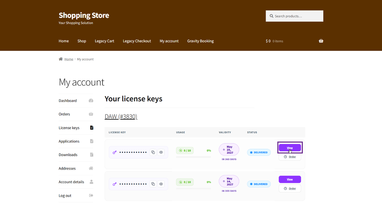Click the Applications file icon
Image resolution: width=382 pixels, height=213 pixels.
92,141
